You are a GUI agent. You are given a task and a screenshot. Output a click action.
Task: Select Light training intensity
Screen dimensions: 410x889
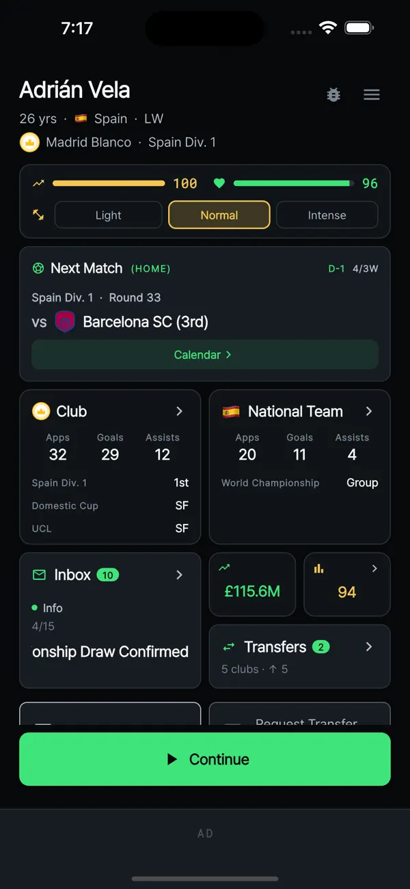108,215
